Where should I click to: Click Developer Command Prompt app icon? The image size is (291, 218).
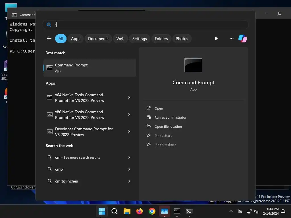click(49, 132)
